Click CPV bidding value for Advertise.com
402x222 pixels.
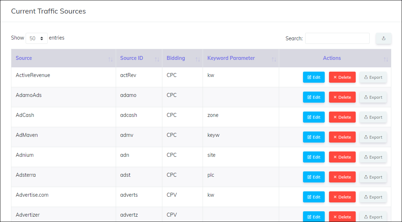172,195
